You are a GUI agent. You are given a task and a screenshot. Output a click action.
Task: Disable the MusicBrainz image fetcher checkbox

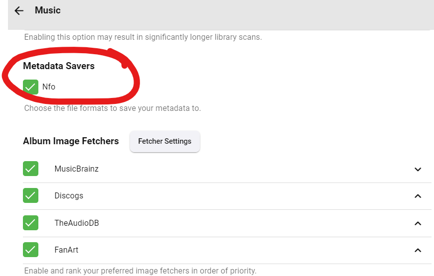coord(31,169)
